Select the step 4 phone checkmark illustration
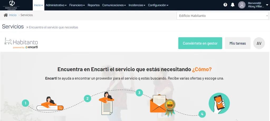Viewport: 270px width, 121px height. pyautogui.click(x=219, y=103)
